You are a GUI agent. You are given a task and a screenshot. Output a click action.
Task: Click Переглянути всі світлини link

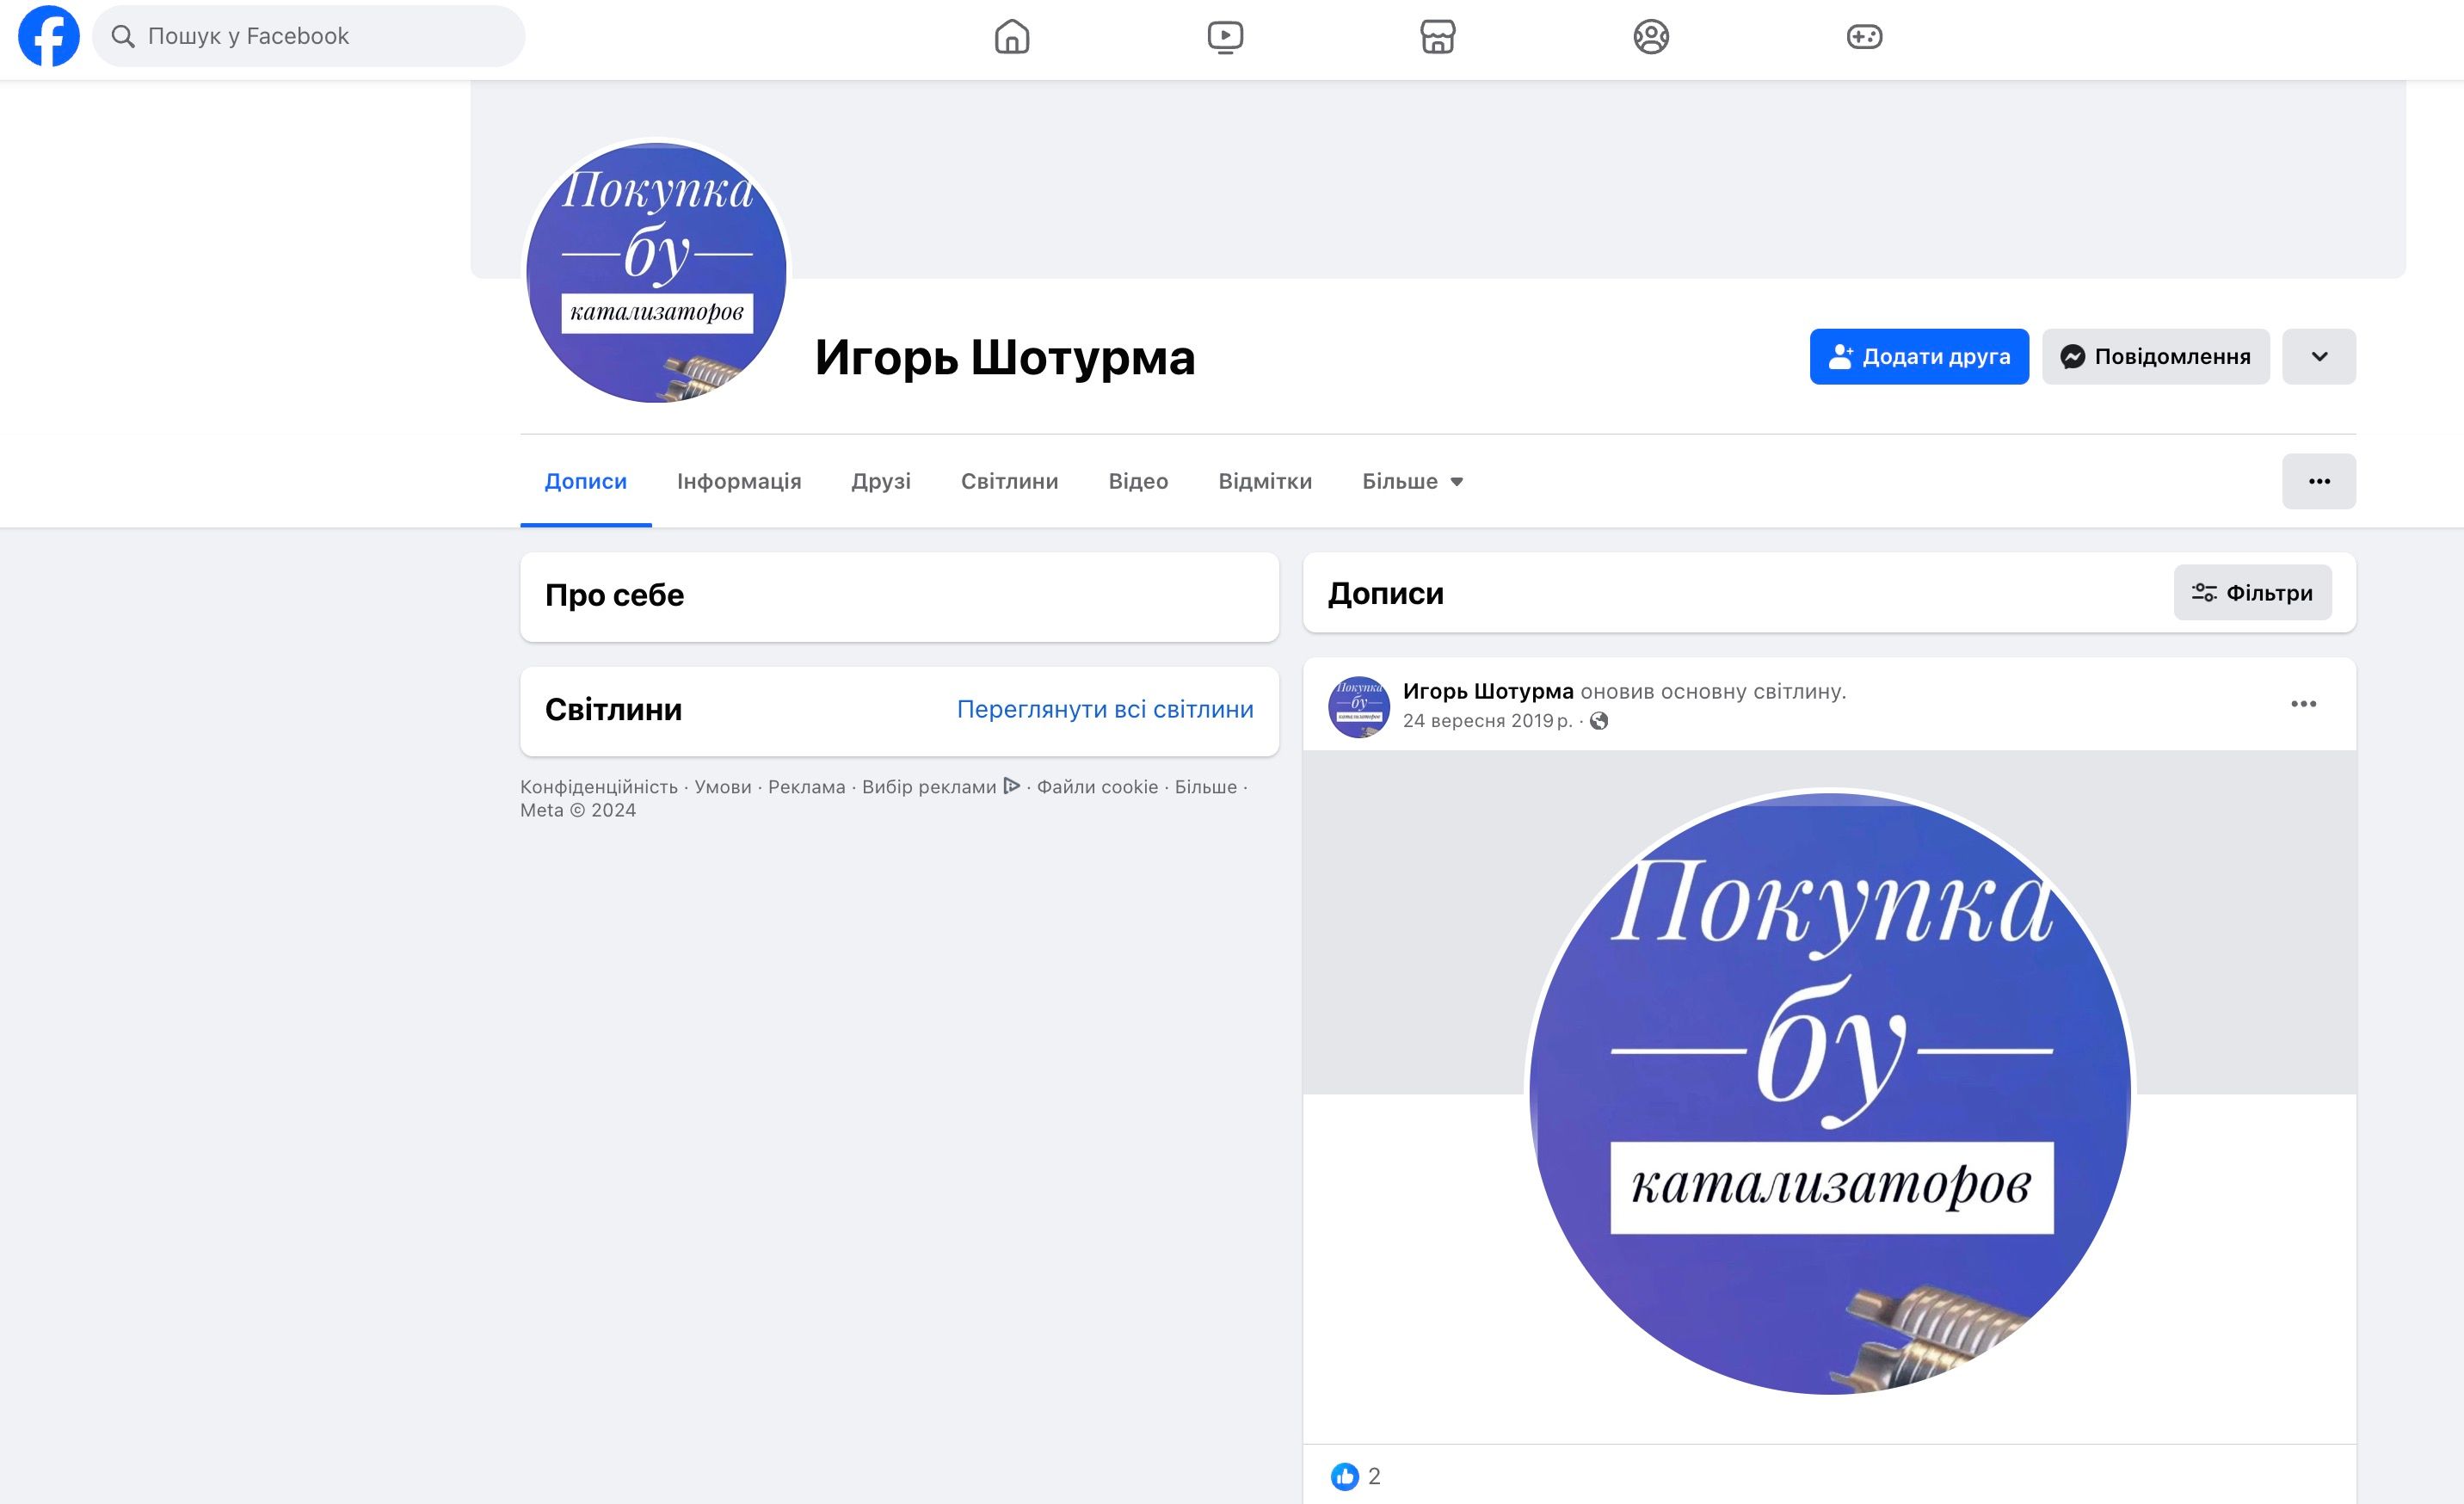1104,709
